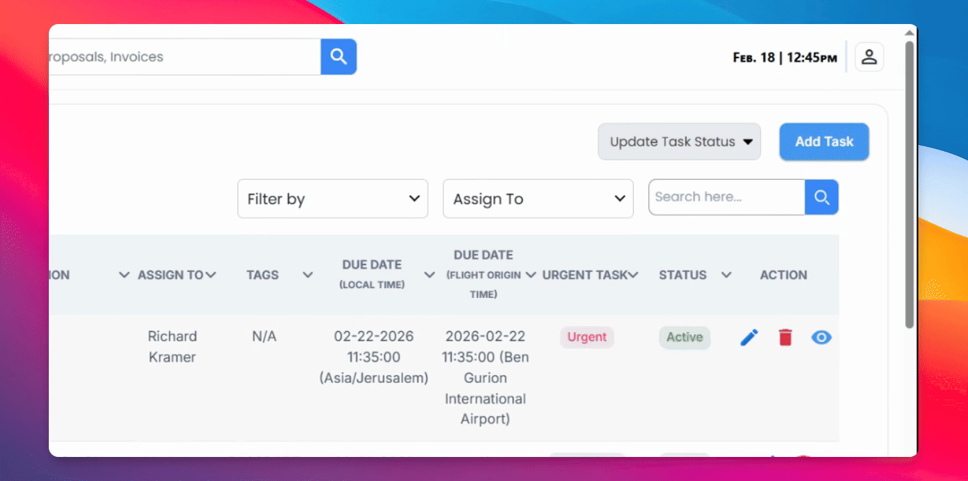This screenshot has width=968, height=481.
Task: Sort by the TAGS column chevron
Action: (x=308, y=275)
